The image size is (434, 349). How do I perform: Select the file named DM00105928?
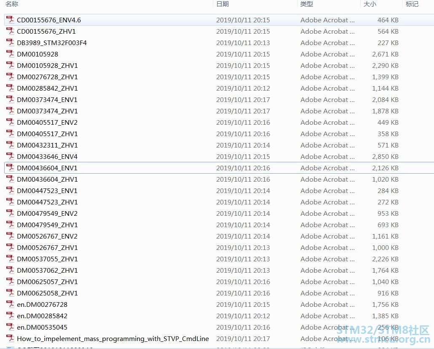(x=38, y=54)
